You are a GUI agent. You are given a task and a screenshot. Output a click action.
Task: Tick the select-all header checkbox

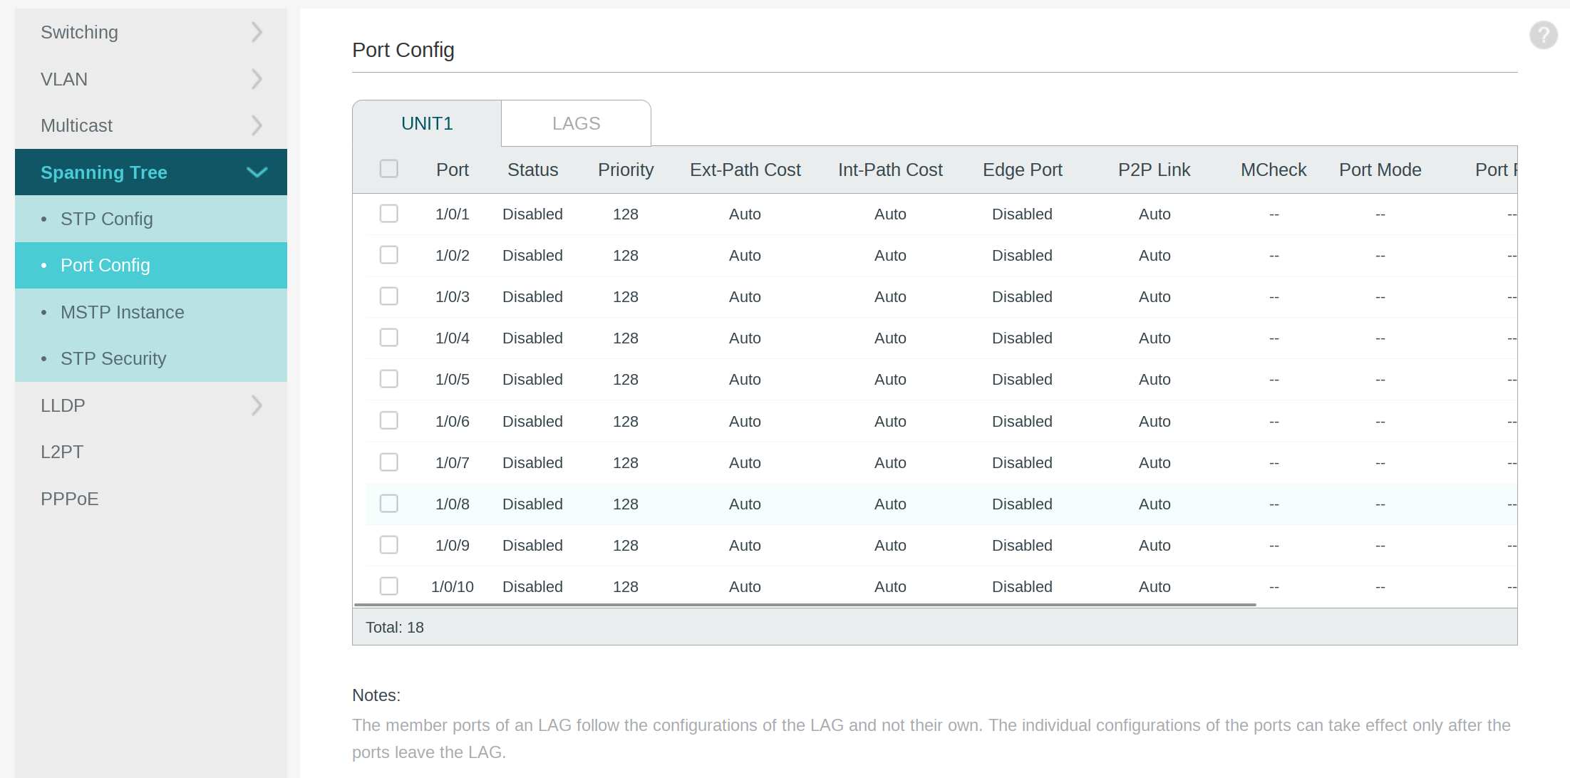[x=389, y=169]
